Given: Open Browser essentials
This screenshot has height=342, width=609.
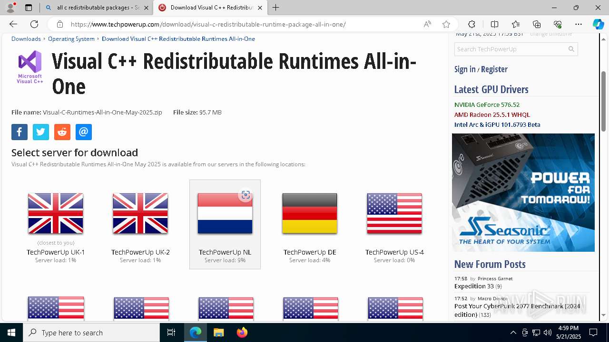Looking at the screenshot, I should pos(558,24).
